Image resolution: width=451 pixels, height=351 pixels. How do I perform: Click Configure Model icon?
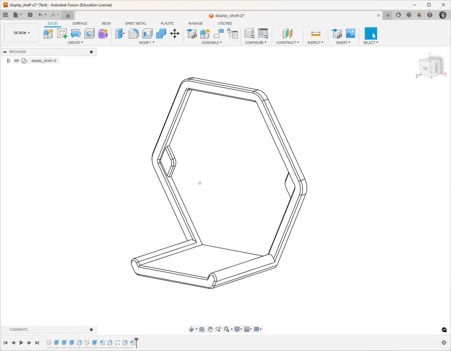pos(249,34)
